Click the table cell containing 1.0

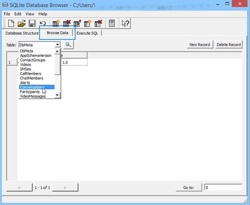[74, 62]
